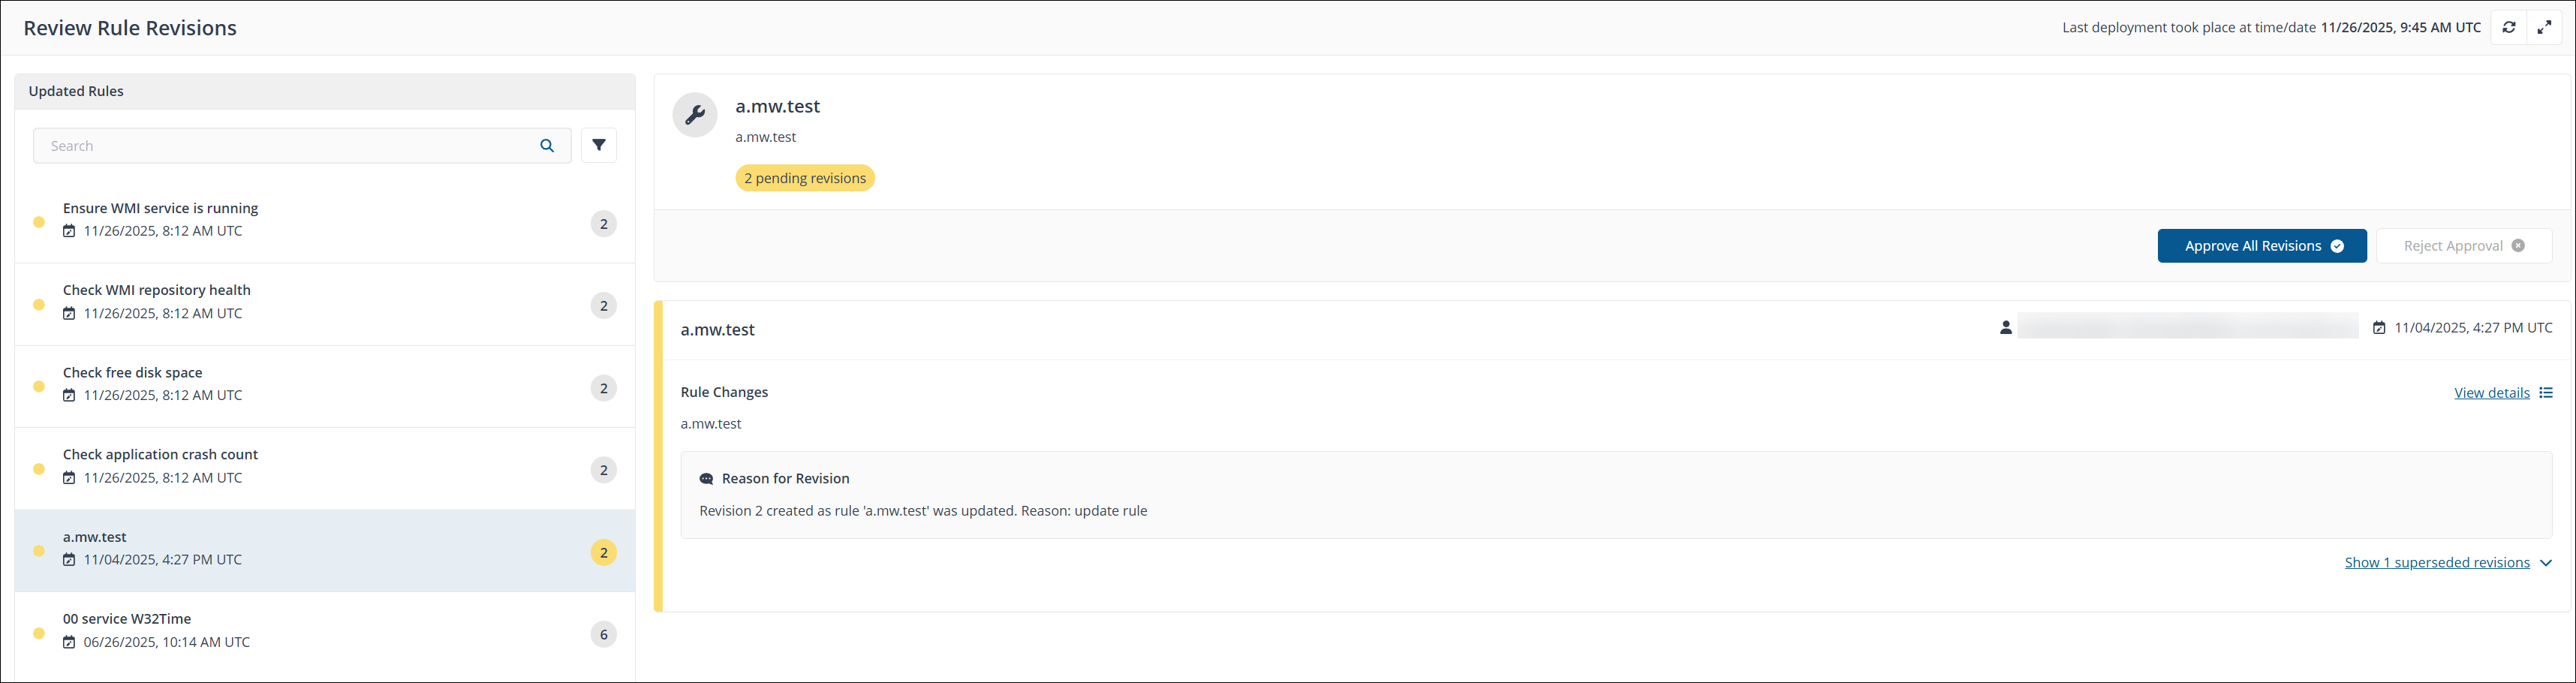Open the Check free disk space rule
Screen dimensions: 2576x683
point(133,373)
